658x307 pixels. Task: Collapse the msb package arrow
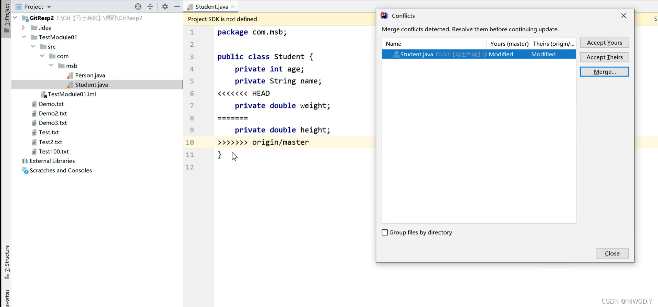coord(51,65)
